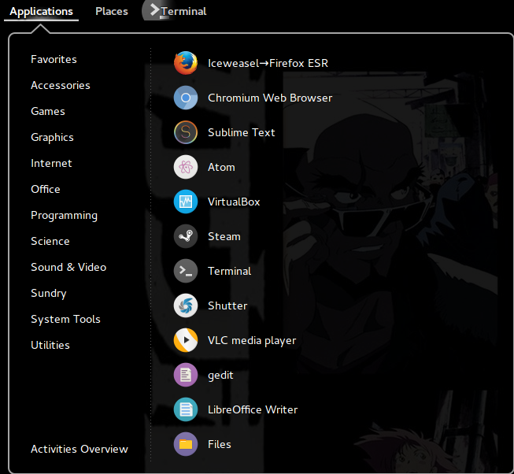Click the Atom text label
Screen dimensions: 514x474
tap(221, 167)
